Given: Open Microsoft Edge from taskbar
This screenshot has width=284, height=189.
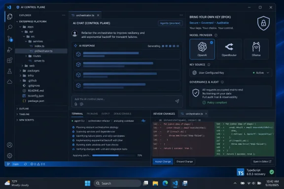Looking at the screenshot, I should pyautogui.click(x=165, y=183).
